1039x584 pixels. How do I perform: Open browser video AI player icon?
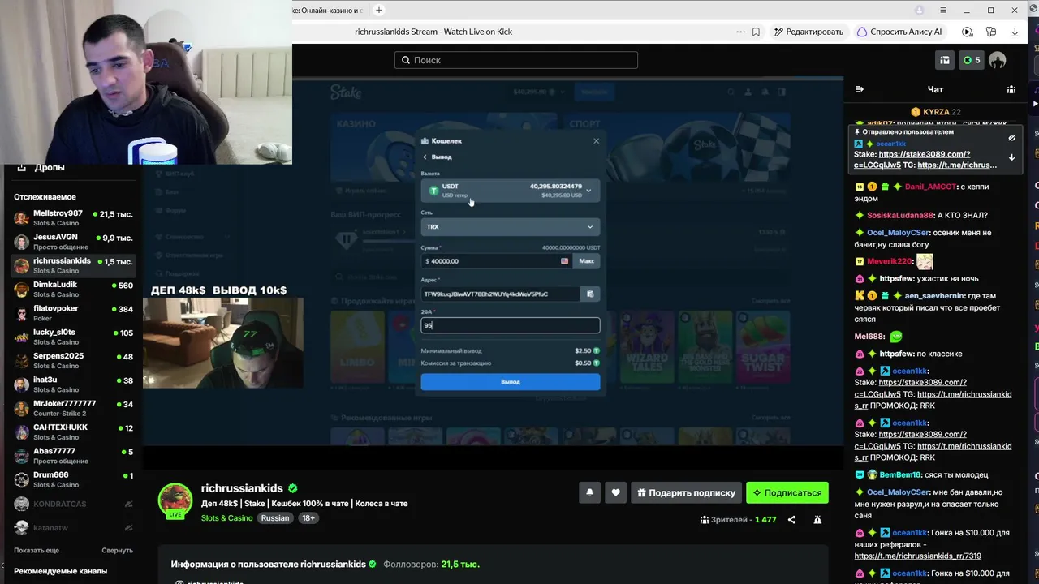pos(967,32)
